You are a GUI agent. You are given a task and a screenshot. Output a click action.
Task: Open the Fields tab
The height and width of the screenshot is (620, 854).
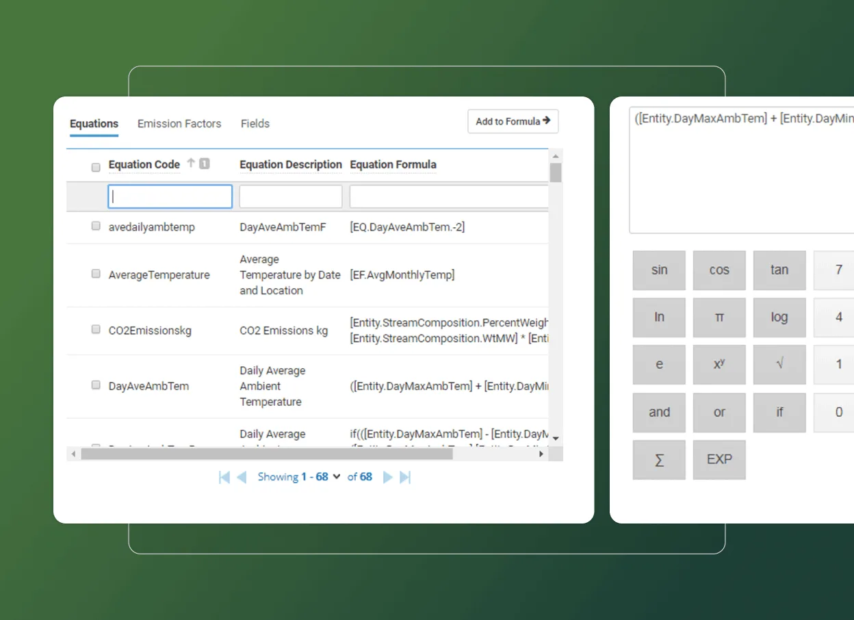[255, 123]
